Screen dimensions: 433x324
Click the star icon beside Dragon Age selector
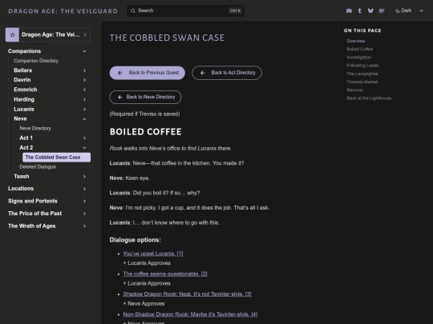point(12,34)
